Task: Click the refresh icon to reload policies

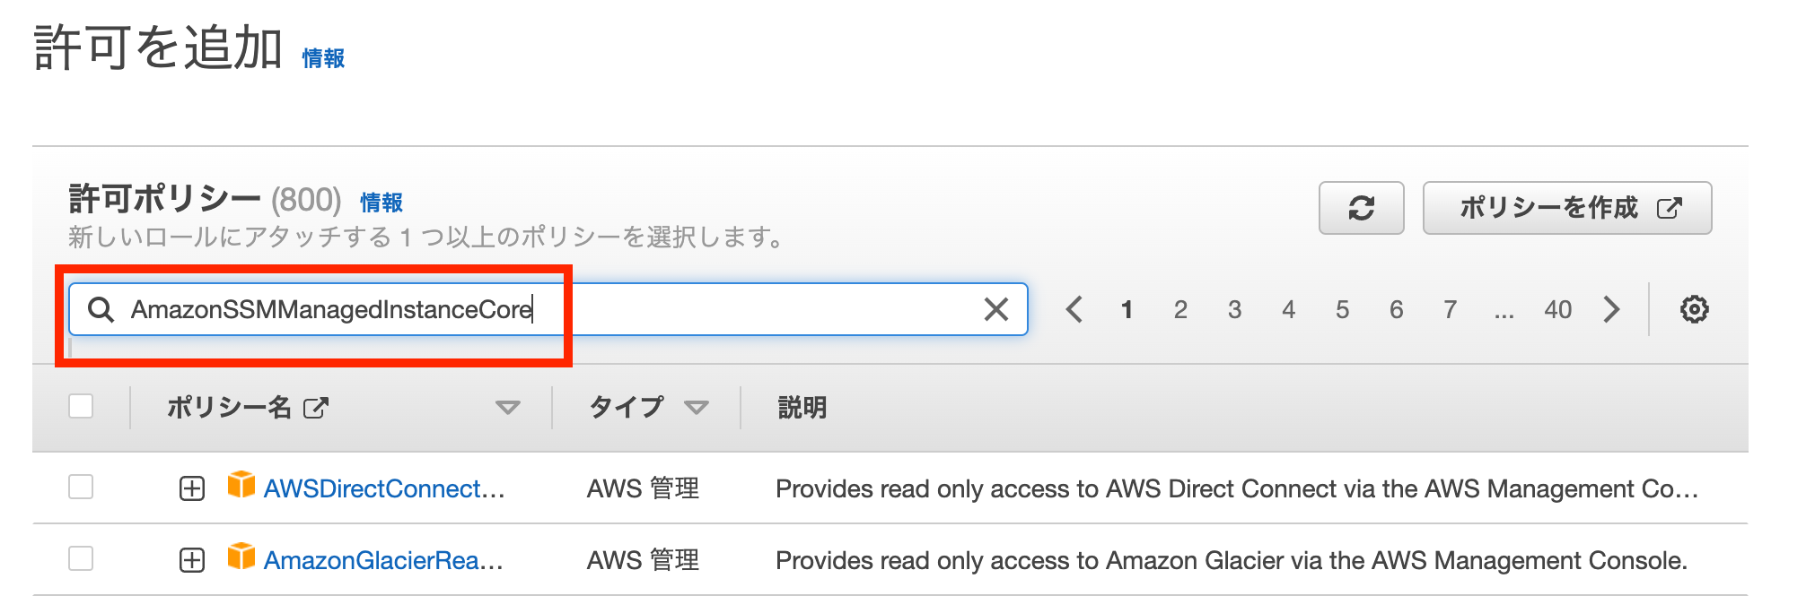Action: pyautogui.click(x=1361, y=208)
